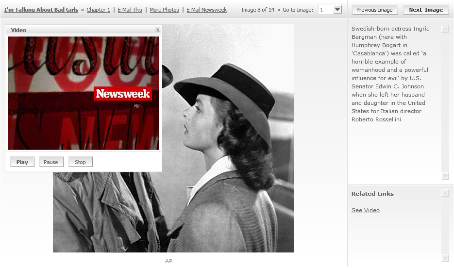The height and width of the screenshot is (268, 454).
Task: Click the caption scrollbar up arrow
Action: point(445,28)
